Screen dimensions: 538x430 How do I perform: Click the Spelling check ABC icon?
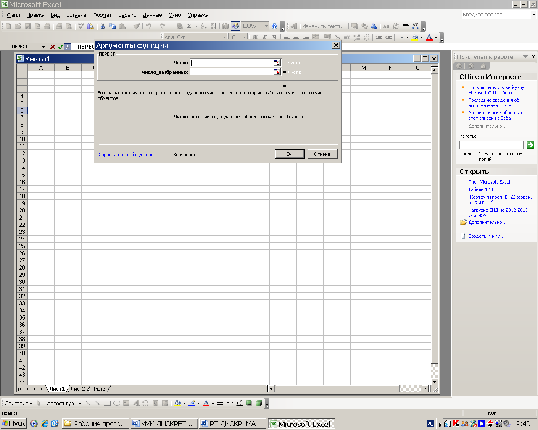[81, 26]
